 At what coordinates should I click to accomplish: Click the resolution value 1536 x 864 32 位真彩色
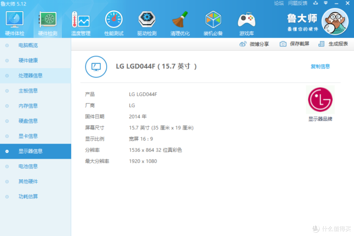155,150
